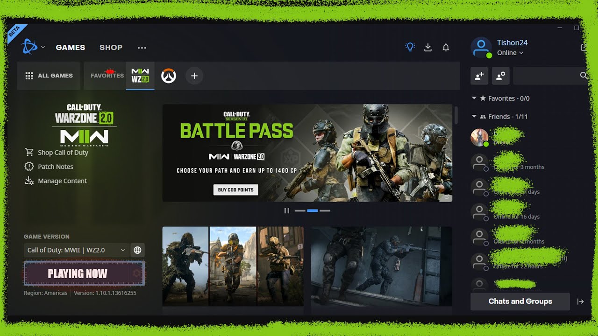Switch to the SHOP tab
Viewport: 598px width, 336px height.
pos(111,48)
